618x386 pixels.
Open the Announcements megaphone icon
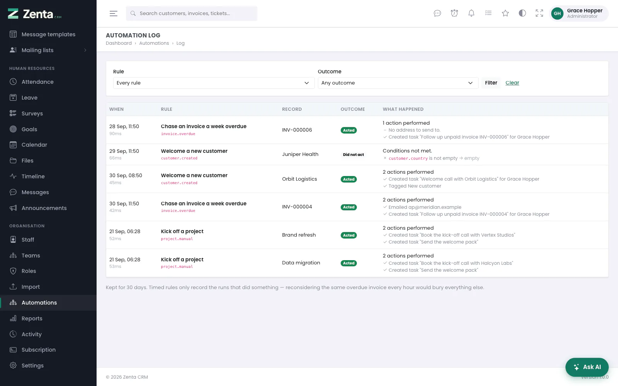pos(13,208)
